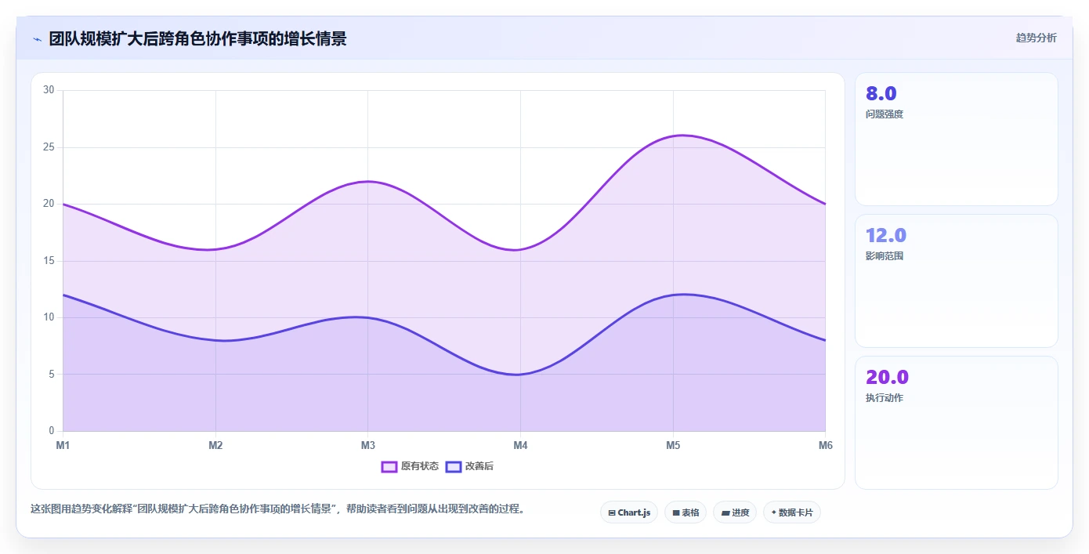Select the Chart.js tag chip
The image size is (1089, 554).
(629, 512)
